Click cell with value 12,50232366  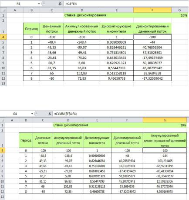click(165, 181)
